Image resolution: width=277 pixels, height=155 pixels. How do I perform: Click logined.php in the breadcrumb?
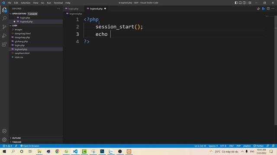(76, 13)
